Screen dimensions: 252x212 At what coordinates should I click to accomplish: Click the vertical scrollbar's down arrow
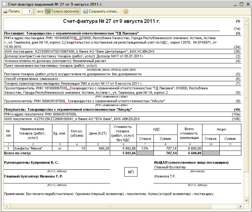coord(247,201)
